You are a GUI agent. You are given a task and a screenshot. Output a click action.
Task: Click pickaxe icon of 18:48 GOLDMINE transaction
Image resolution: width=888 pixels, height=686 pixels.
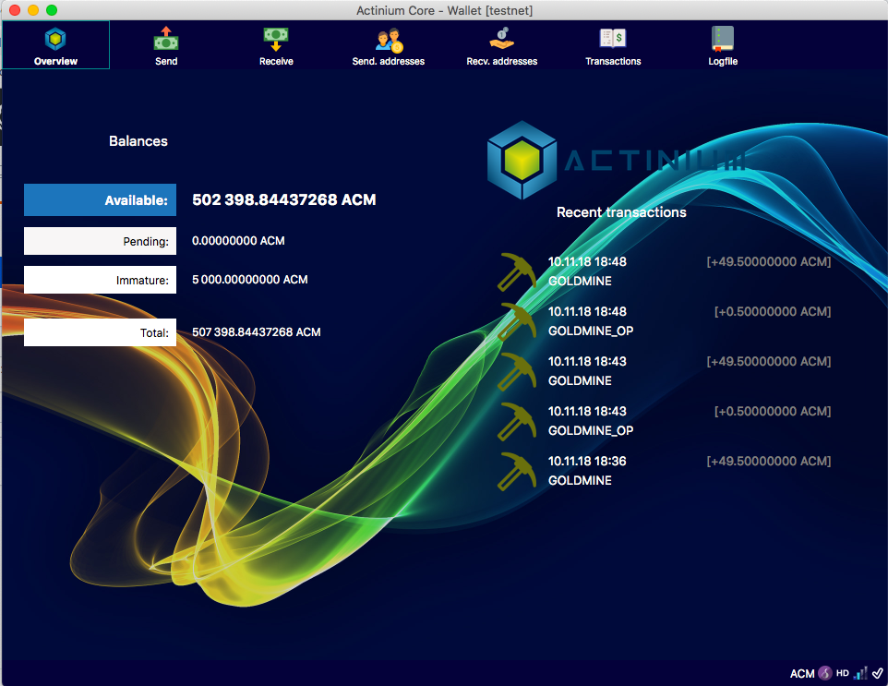click(x=517, y=271)
